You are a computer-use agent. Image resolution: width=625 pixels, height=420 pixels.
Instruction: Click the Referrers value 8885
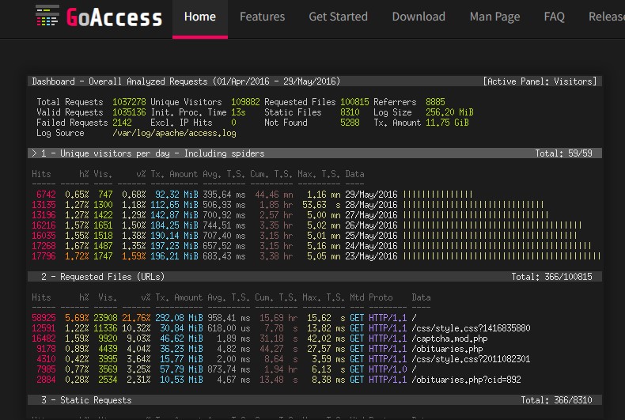pyautogui.click(x=435, y=102)
